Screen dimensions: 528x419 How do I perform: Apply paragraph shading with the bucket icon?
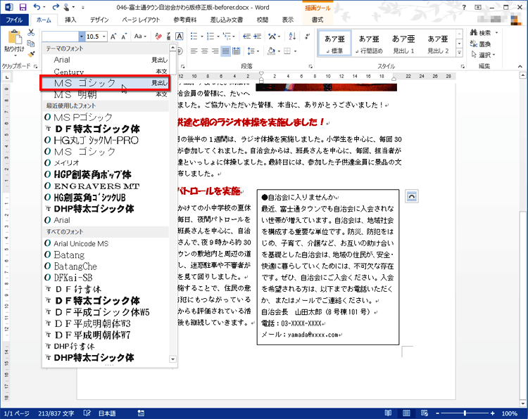coord(272,51)
